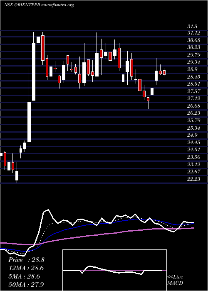Select the 28.9 price axis label
Screen dimensions: 208x291
192,69
